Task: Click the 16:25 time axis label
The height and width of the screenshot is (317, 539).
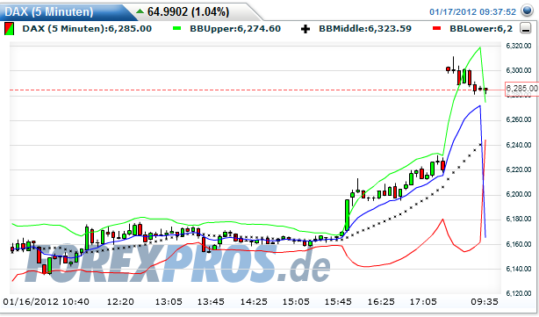Action: (381, 302)
